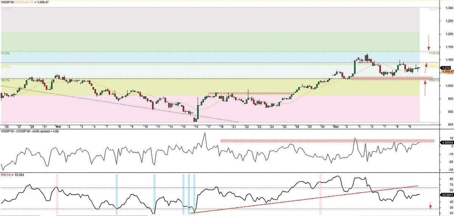Screen dimensions: 454x216
Task: Click the RSI(14) indicator label
Action: 6,174
